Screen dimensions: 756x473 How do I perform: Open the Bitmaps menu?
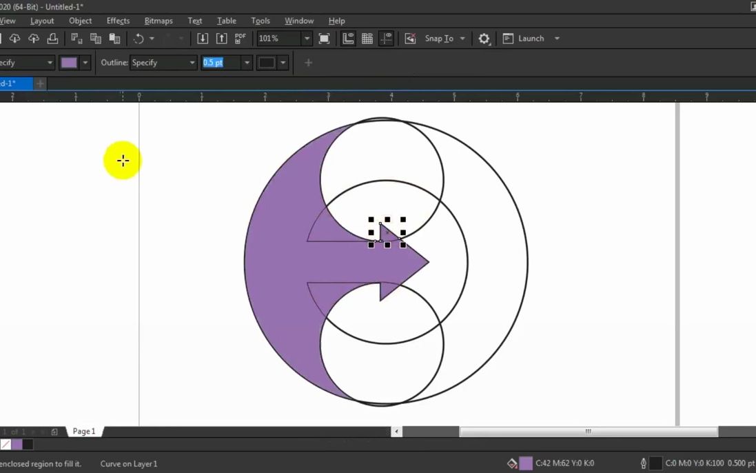[158, 20]
